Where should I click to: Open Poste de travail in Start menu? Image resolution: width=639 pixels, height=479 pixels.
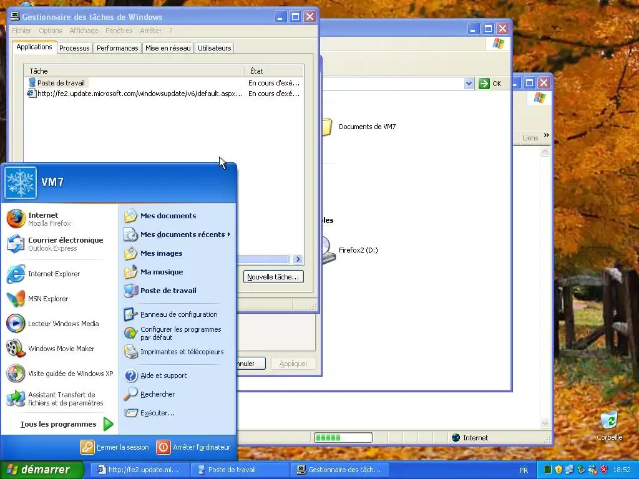(x=178, y=291)
